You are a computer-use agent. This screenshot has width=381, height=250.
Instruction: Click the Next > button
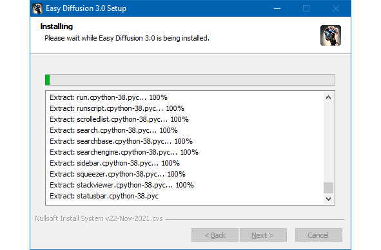(x=263, y=235)
